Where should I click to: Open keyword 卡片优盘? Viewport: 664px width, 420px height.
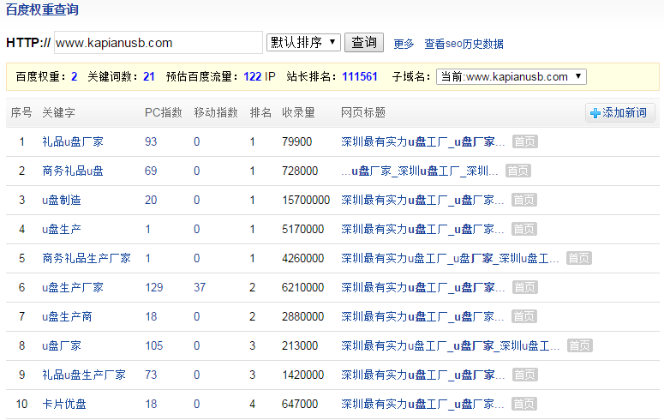pos(64,405)
